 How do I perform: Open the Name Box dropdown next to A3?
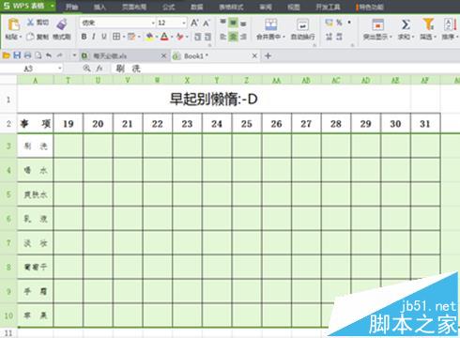tap(59, 69)
